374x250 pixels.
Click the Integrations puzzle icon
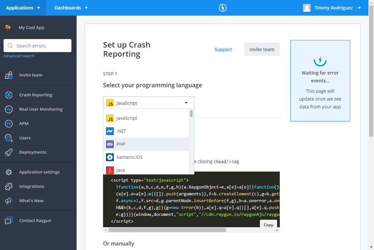tap(9, 187)
